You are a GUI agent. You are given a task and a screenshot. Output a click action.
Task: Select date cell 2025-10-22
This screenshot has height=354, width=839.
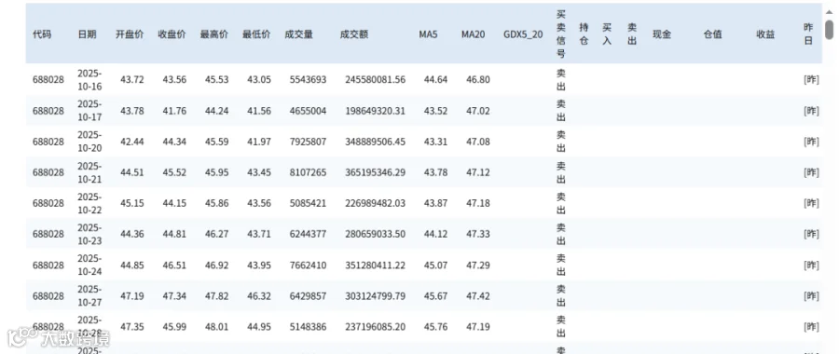pos(89,203)
